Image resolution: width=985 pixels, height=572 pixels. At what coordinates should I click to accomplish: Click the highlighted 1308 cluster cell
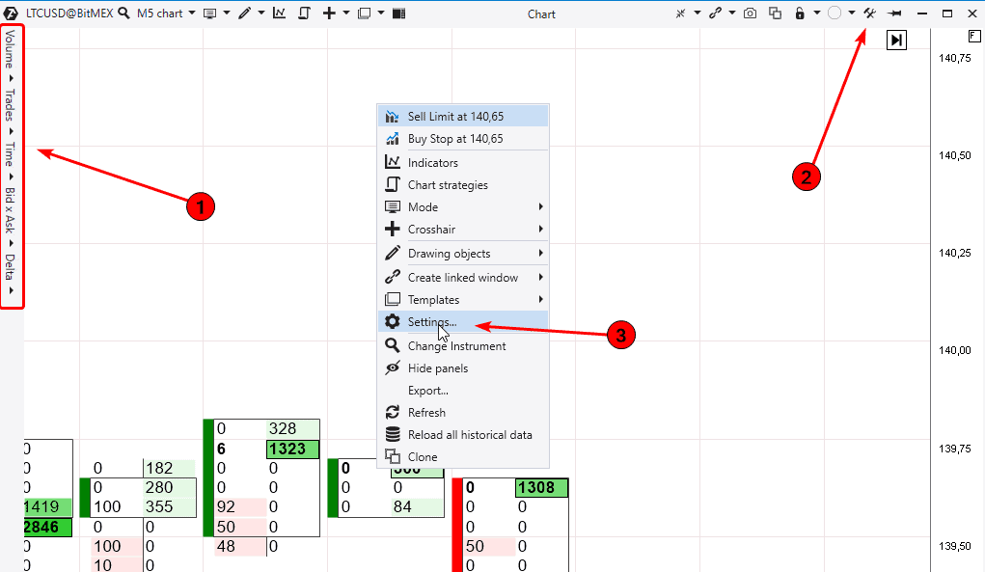(x=541, y=487)
